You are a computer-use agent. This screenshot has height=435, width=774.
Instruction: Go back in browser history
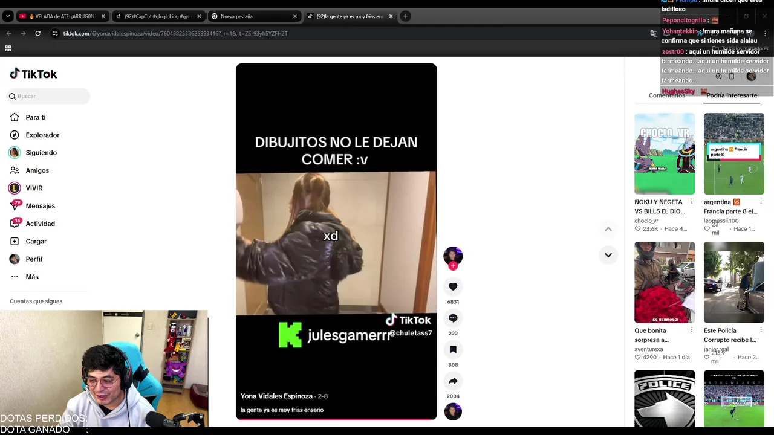point(8,33)
